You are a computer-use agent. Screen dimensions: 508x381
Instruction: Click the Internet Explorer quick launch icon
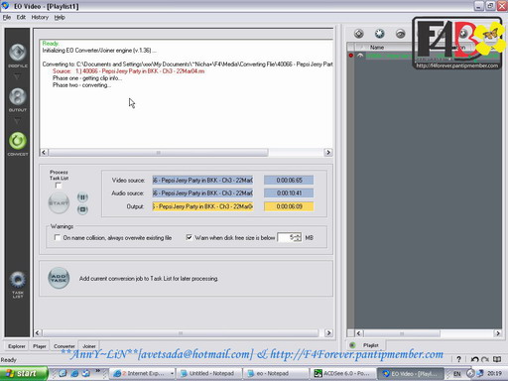[74, 373]
